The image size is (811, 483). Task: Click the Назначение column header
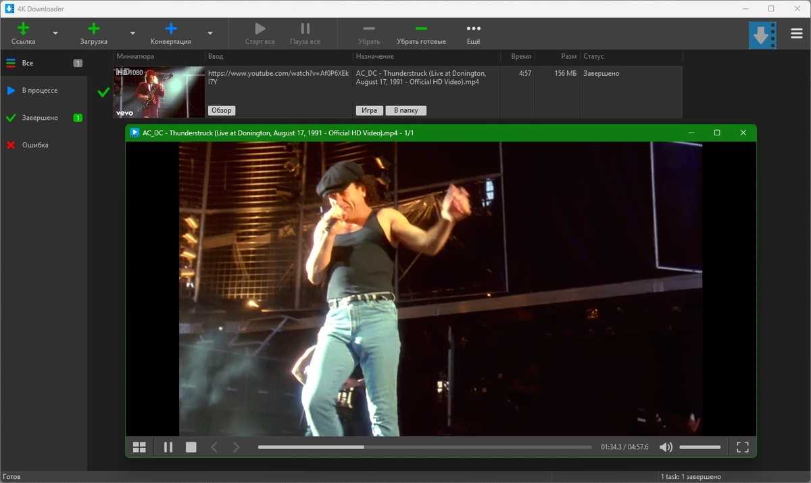coord(375,57)
